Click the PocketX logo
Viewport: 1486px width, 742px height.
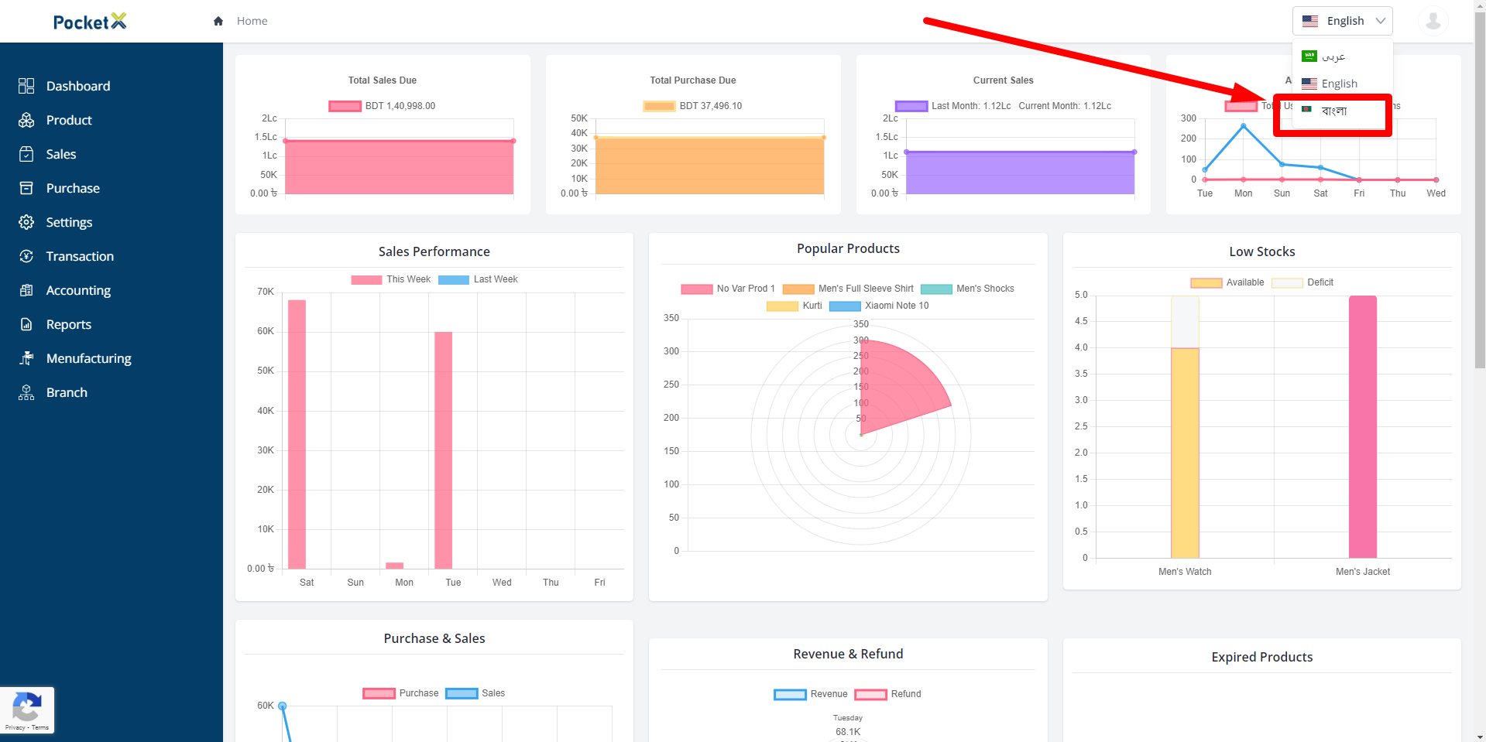[x=89, y=22]
